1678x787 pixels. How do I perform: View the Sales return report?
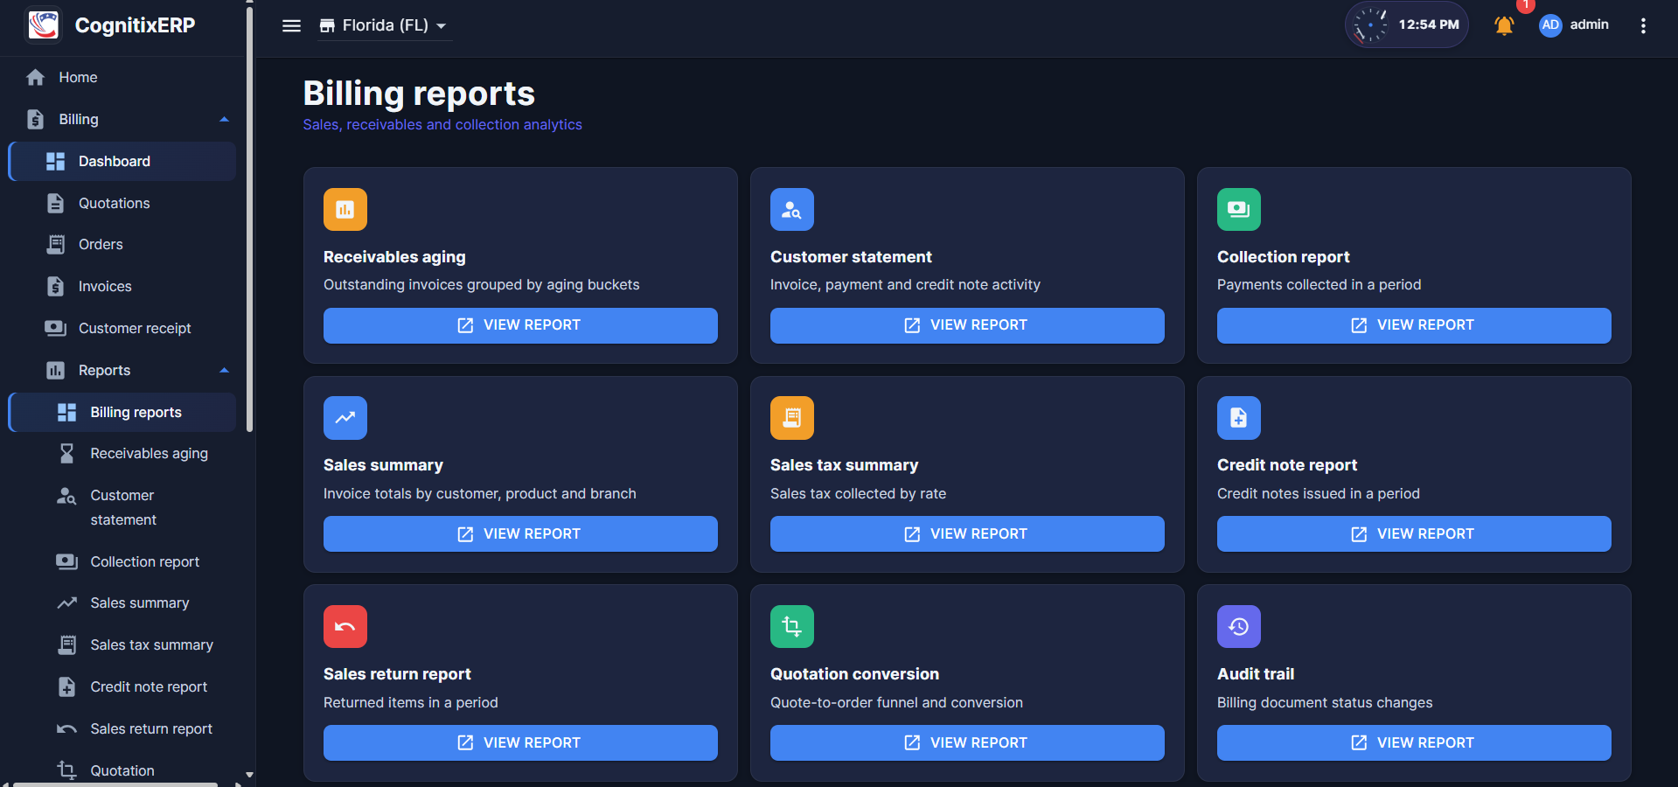click(520, 742)
